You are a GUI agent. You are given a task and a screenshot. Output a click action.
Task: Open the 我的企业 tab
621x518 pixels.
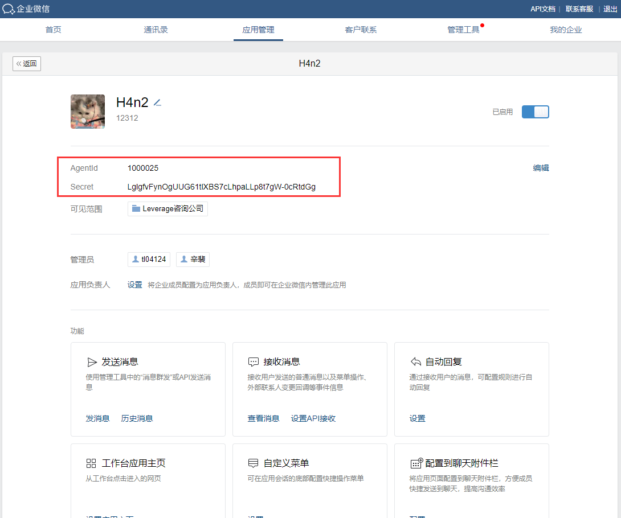[x=566, y=30]
